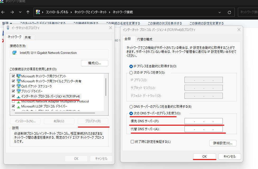
Task: Select 次の IP アドレスを使う radio
Action: coord(131,73)
